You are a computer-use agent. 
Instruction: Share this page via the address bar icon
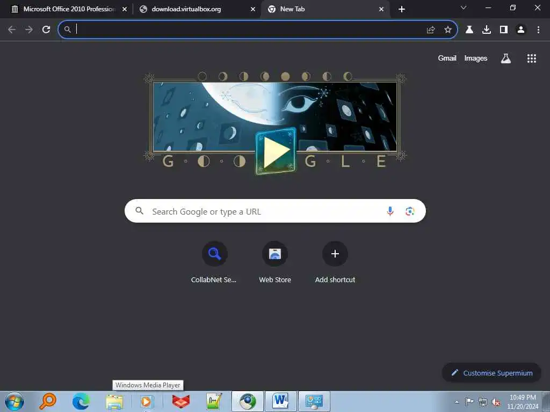click(431, 30)
